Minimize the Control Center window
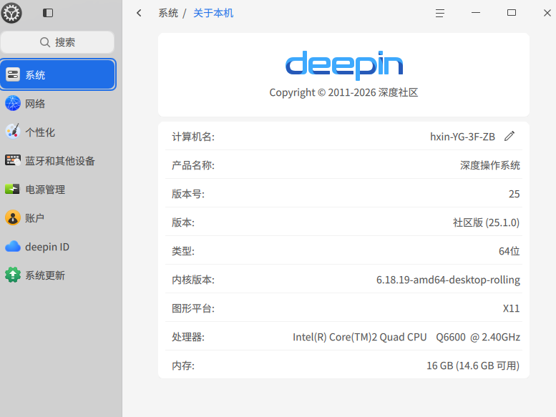The height and width of the screenshot is (417, 556). pyautogui.click(x=476, y=13)
